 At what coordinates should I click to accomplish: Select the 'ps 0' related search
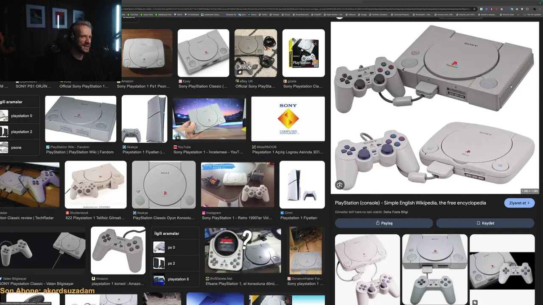175,247
